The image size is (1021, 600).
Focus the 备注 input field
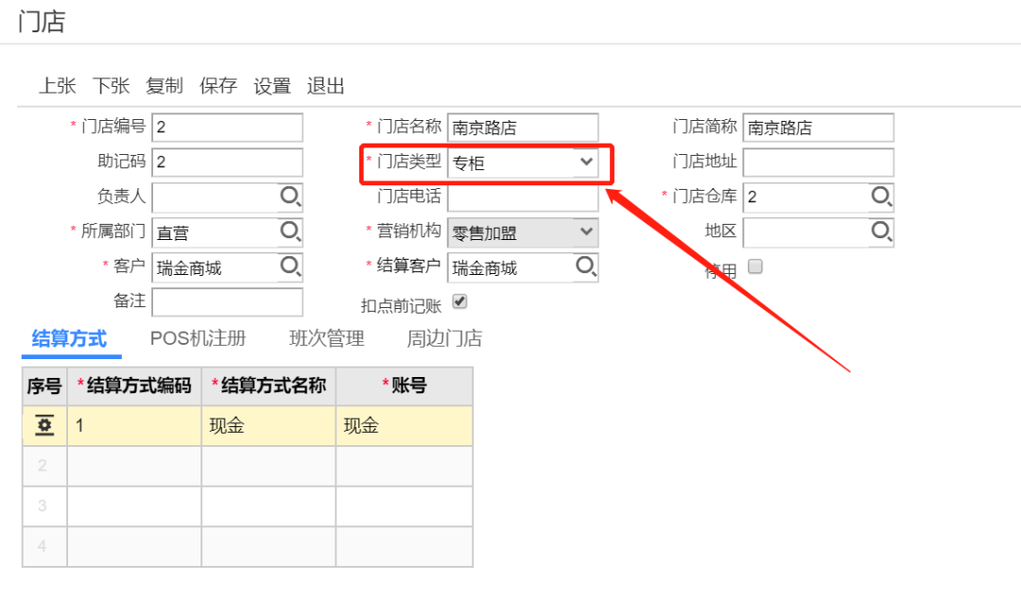coord(227,302)
